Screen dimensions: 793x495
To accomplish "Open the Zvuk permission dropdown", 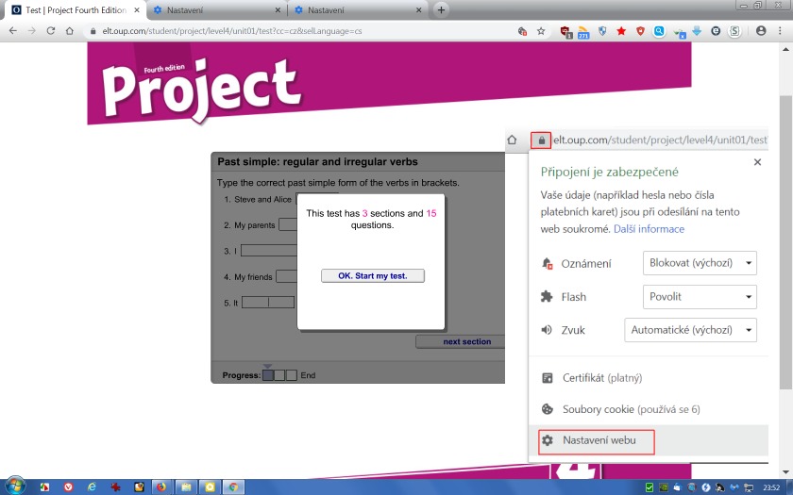I will [x=690, y=330].
